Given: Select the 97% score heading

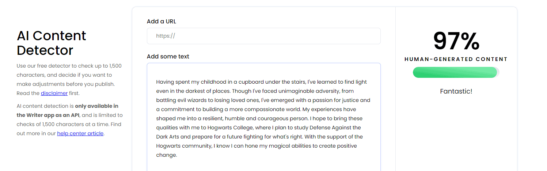Looking at the screenshot, I should [456, 41].
